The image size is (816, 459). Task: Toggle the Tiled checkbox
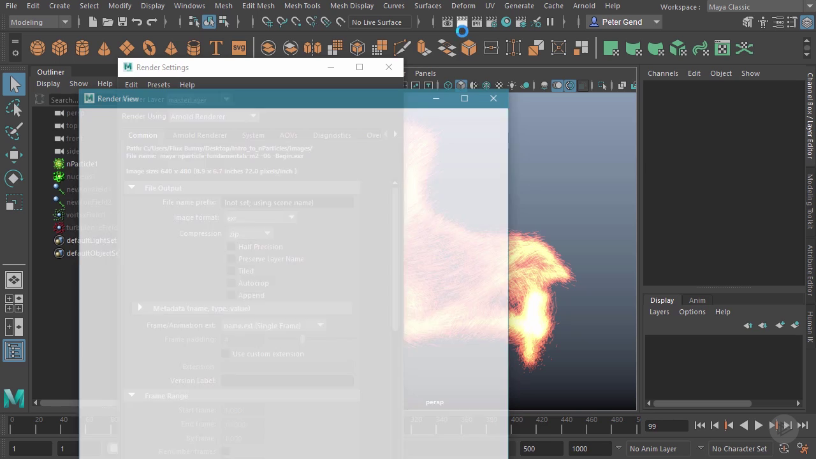pos(231,271)
